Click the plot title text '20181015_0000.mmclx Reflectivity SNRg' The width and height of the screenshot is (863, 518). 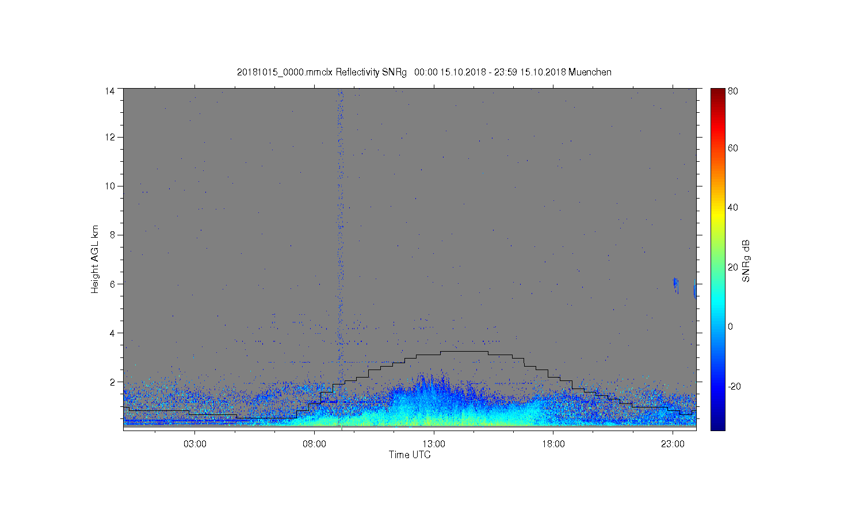(x=322, y=73)
